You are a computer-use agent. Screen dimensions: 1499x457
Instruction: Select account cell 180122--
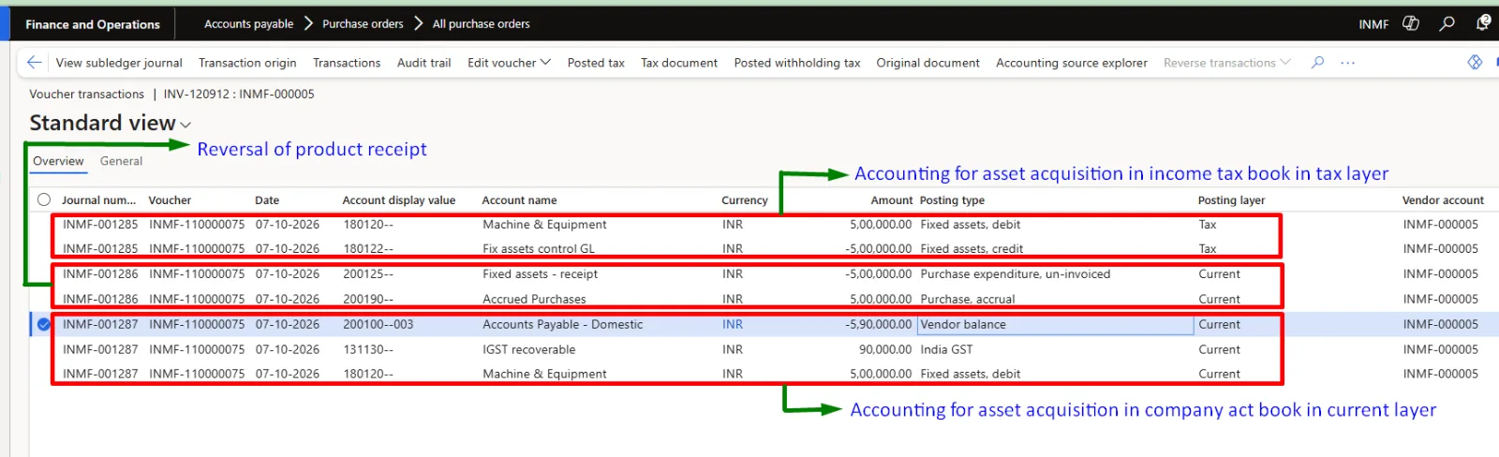(368, 249)
